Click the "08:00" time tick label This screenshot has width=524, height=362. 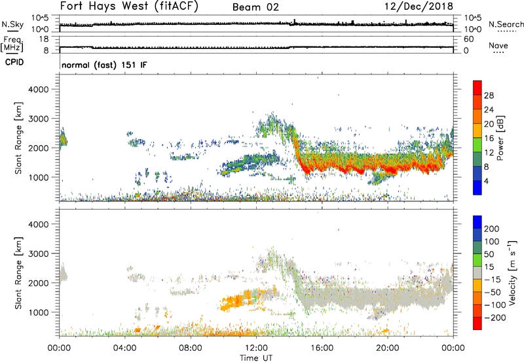(x=191, y=348)
